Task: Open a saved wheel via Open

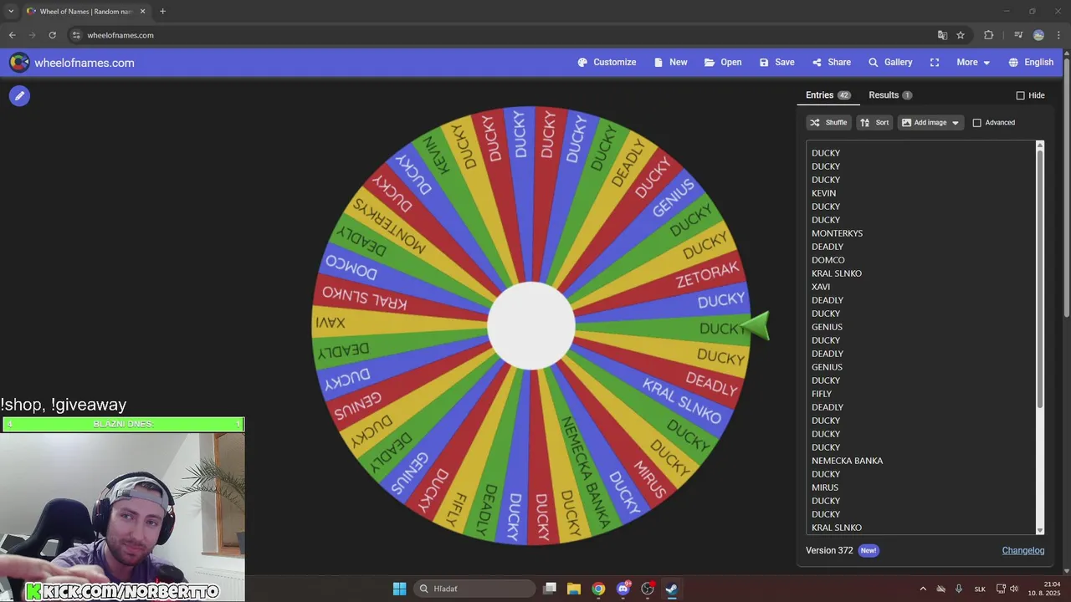Action: pos(723,63)
